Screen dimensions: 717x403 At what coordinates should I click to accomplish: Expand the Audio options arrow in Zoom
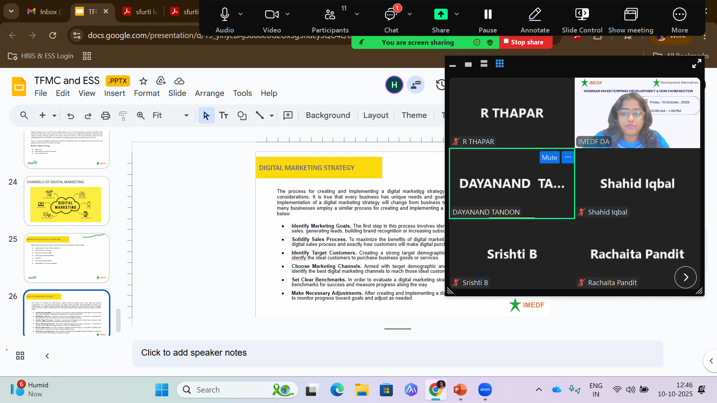coord(240,14)
